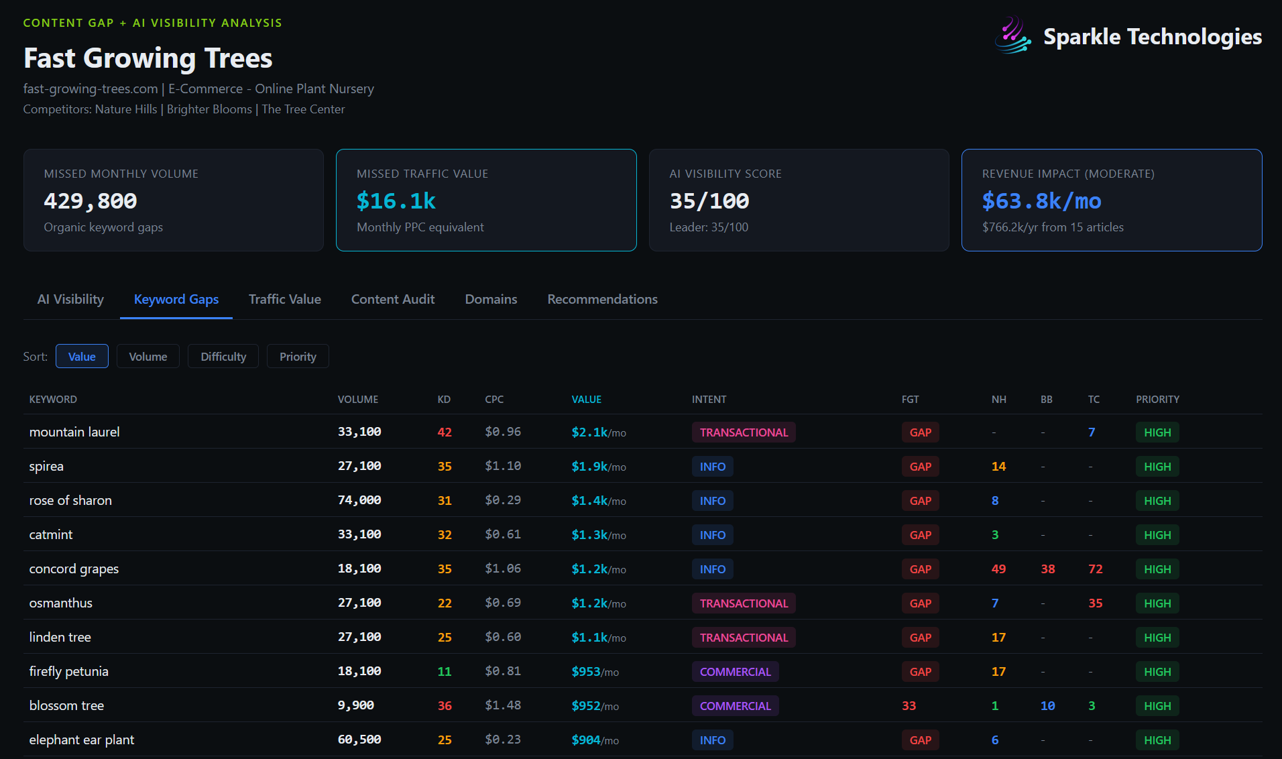
Task: Select the 'spirea' keyword
Action: pos(46,466)
